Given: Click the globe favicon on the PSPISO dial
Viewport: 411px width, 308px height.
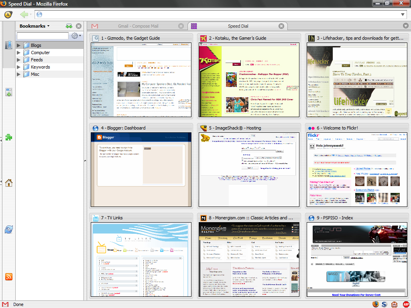Looking at the screenshot, I should pyautogui.click(x=311, y=218).
